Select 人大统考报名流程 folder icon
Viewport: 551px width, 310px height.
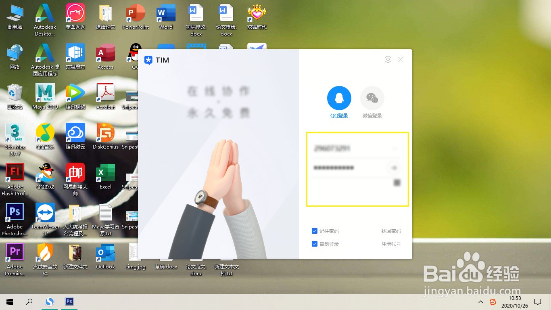(x=75, y=220)
